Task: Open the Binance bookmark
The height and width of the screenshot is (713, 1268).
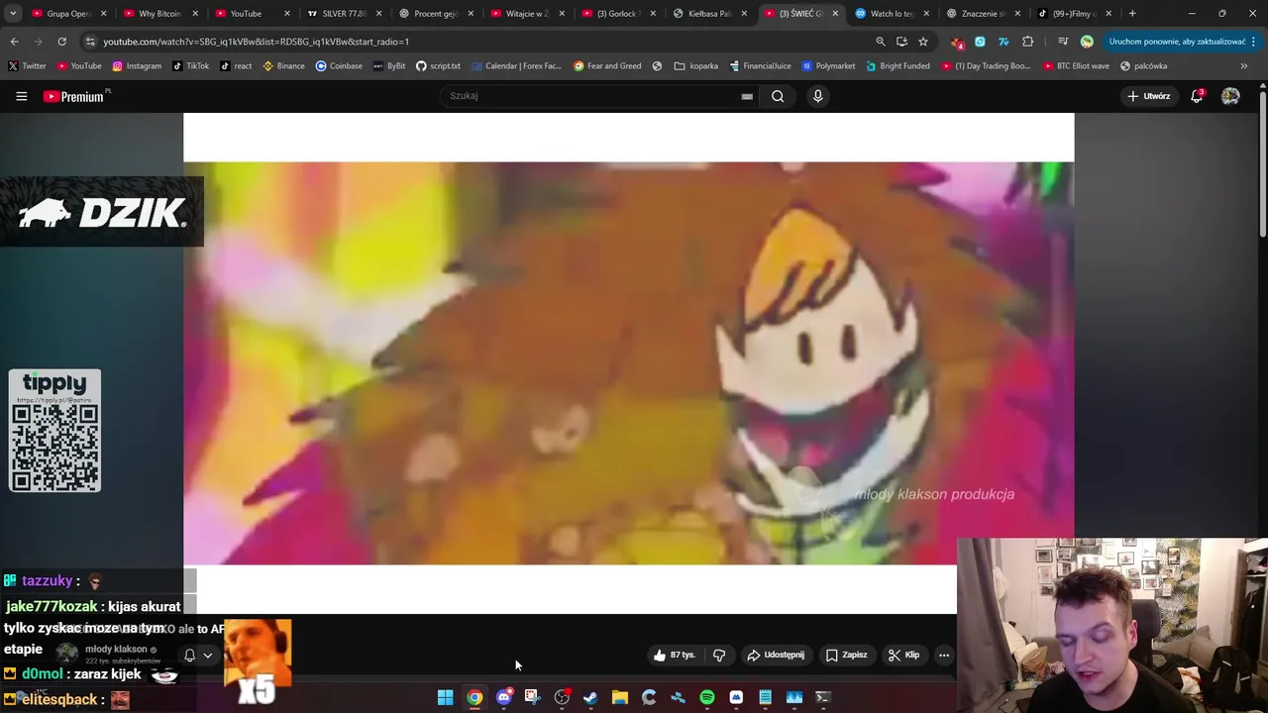Action: pyautogui.click(x=283, y=65)
